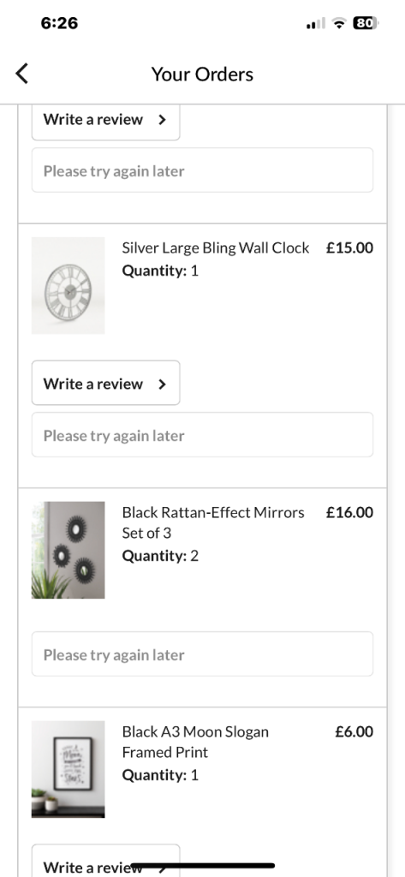Tap the Your Orders page title
405x877 pixels.
pos(202,74)
